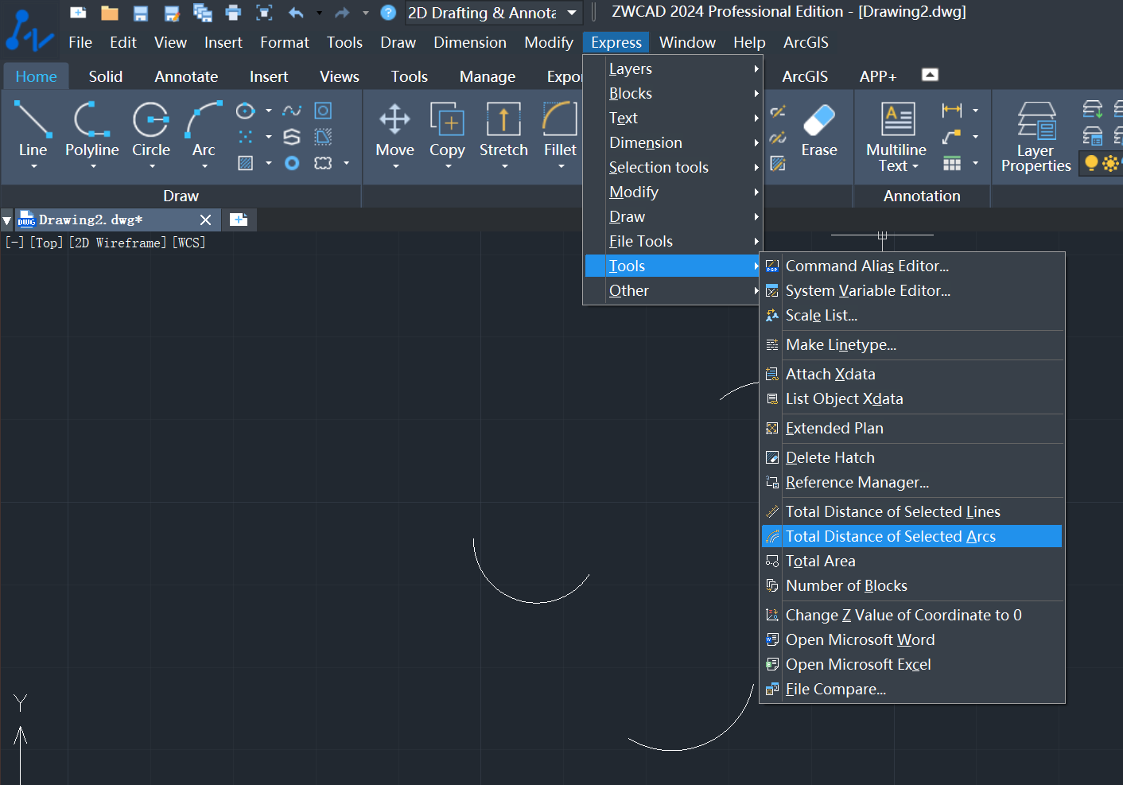Image resolution: width=1123 pixels, height=785 pixels.
Task: Select the Arc tool
Action: (204, 127)
